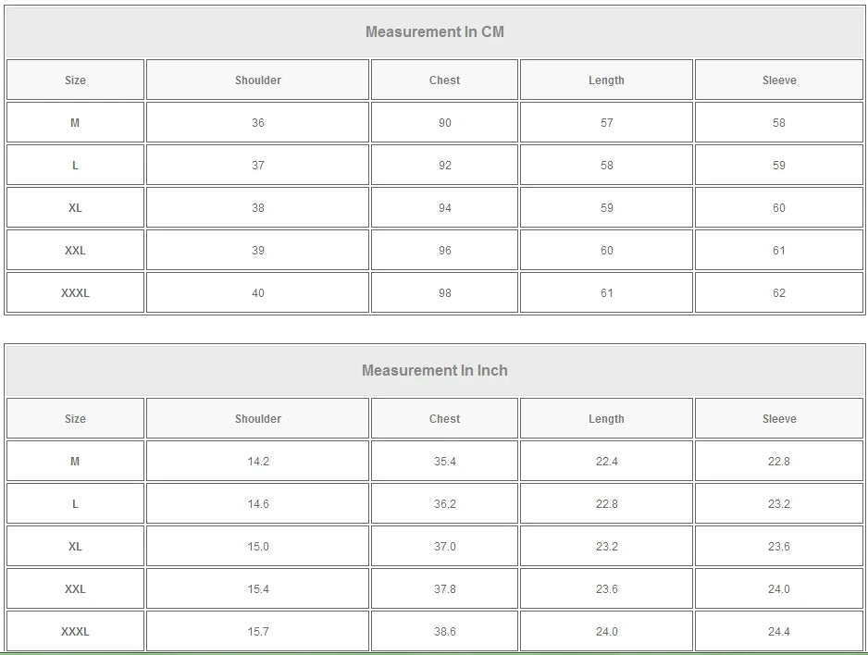
Task: Select the chest value 37.0 cell
Action: coord(445,547)
